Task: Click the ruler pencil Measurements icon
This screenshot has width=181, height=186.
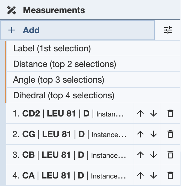Action: [x=12, y=10]
